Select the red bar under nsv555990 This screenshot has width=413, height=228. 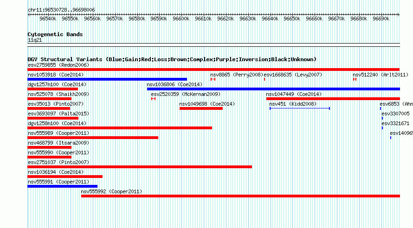click(x=50, y=157)
